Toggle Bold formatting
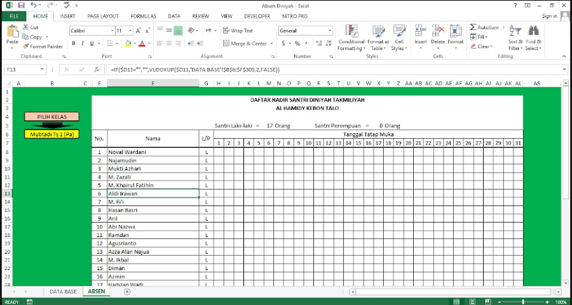 (73, 43)
